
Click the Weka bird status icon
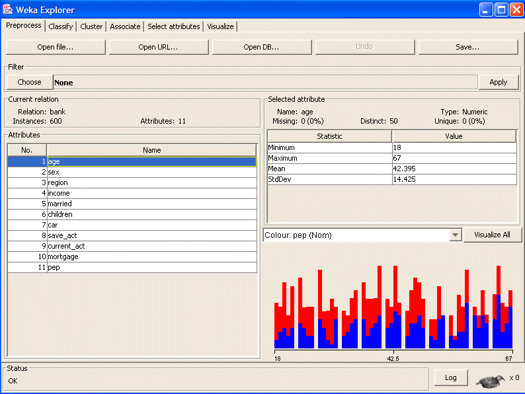click(x=490, y=380)
